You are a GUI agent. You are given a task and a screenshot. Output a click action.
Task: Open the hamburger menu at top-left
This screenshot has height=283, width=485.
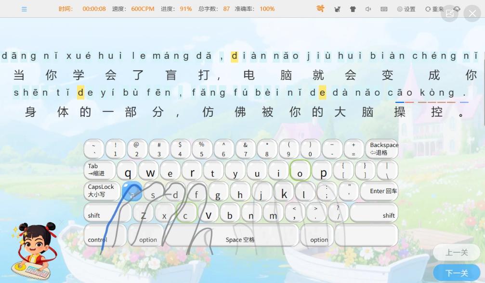coord(24,9)
